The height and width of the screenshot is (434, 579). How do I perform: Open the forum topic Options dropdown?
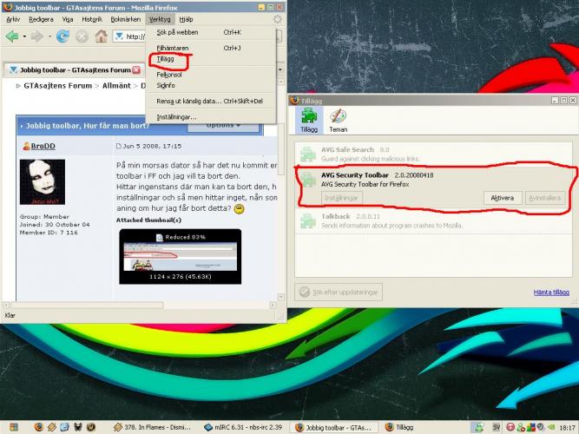coord(223,126)
